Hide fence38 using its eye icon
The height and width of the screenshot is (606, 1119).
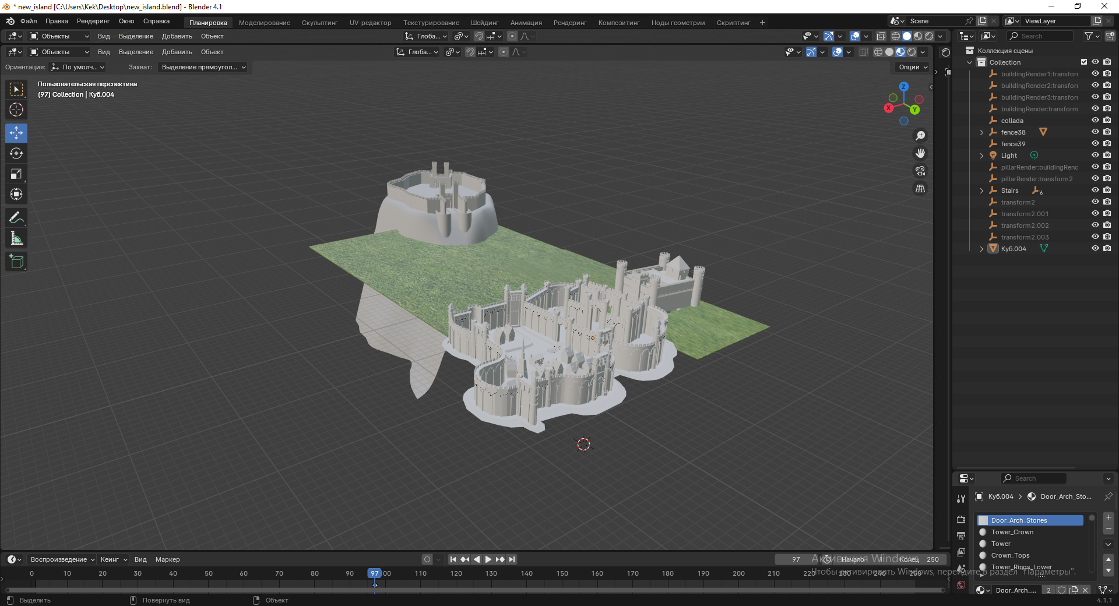coord(1095,132)
